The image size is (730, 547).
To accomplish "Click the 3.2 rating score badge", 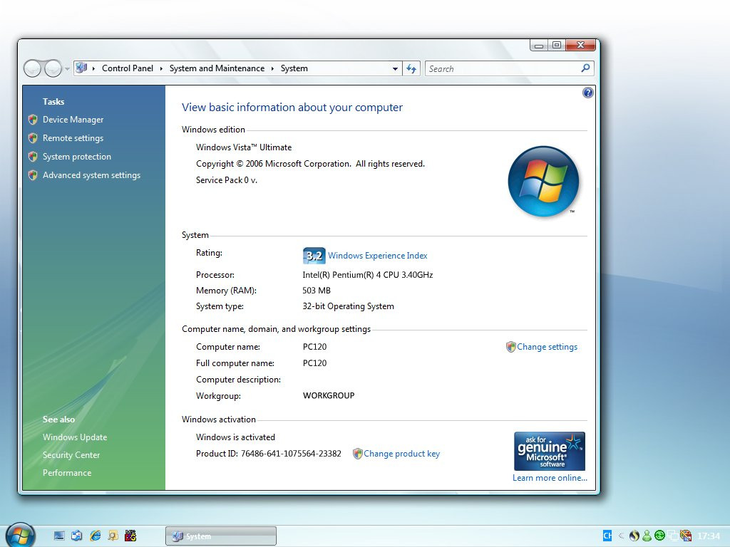I will (x=314, y=256).
